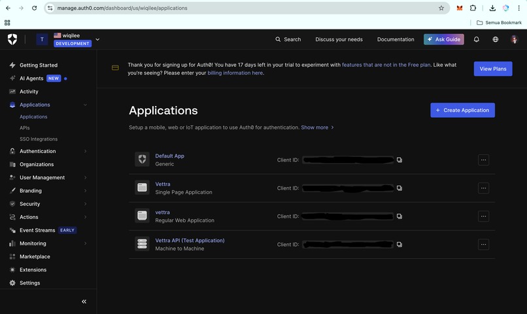Open Organizations in sidebar
The image size is (527, 314).
(x=37, y=164)
